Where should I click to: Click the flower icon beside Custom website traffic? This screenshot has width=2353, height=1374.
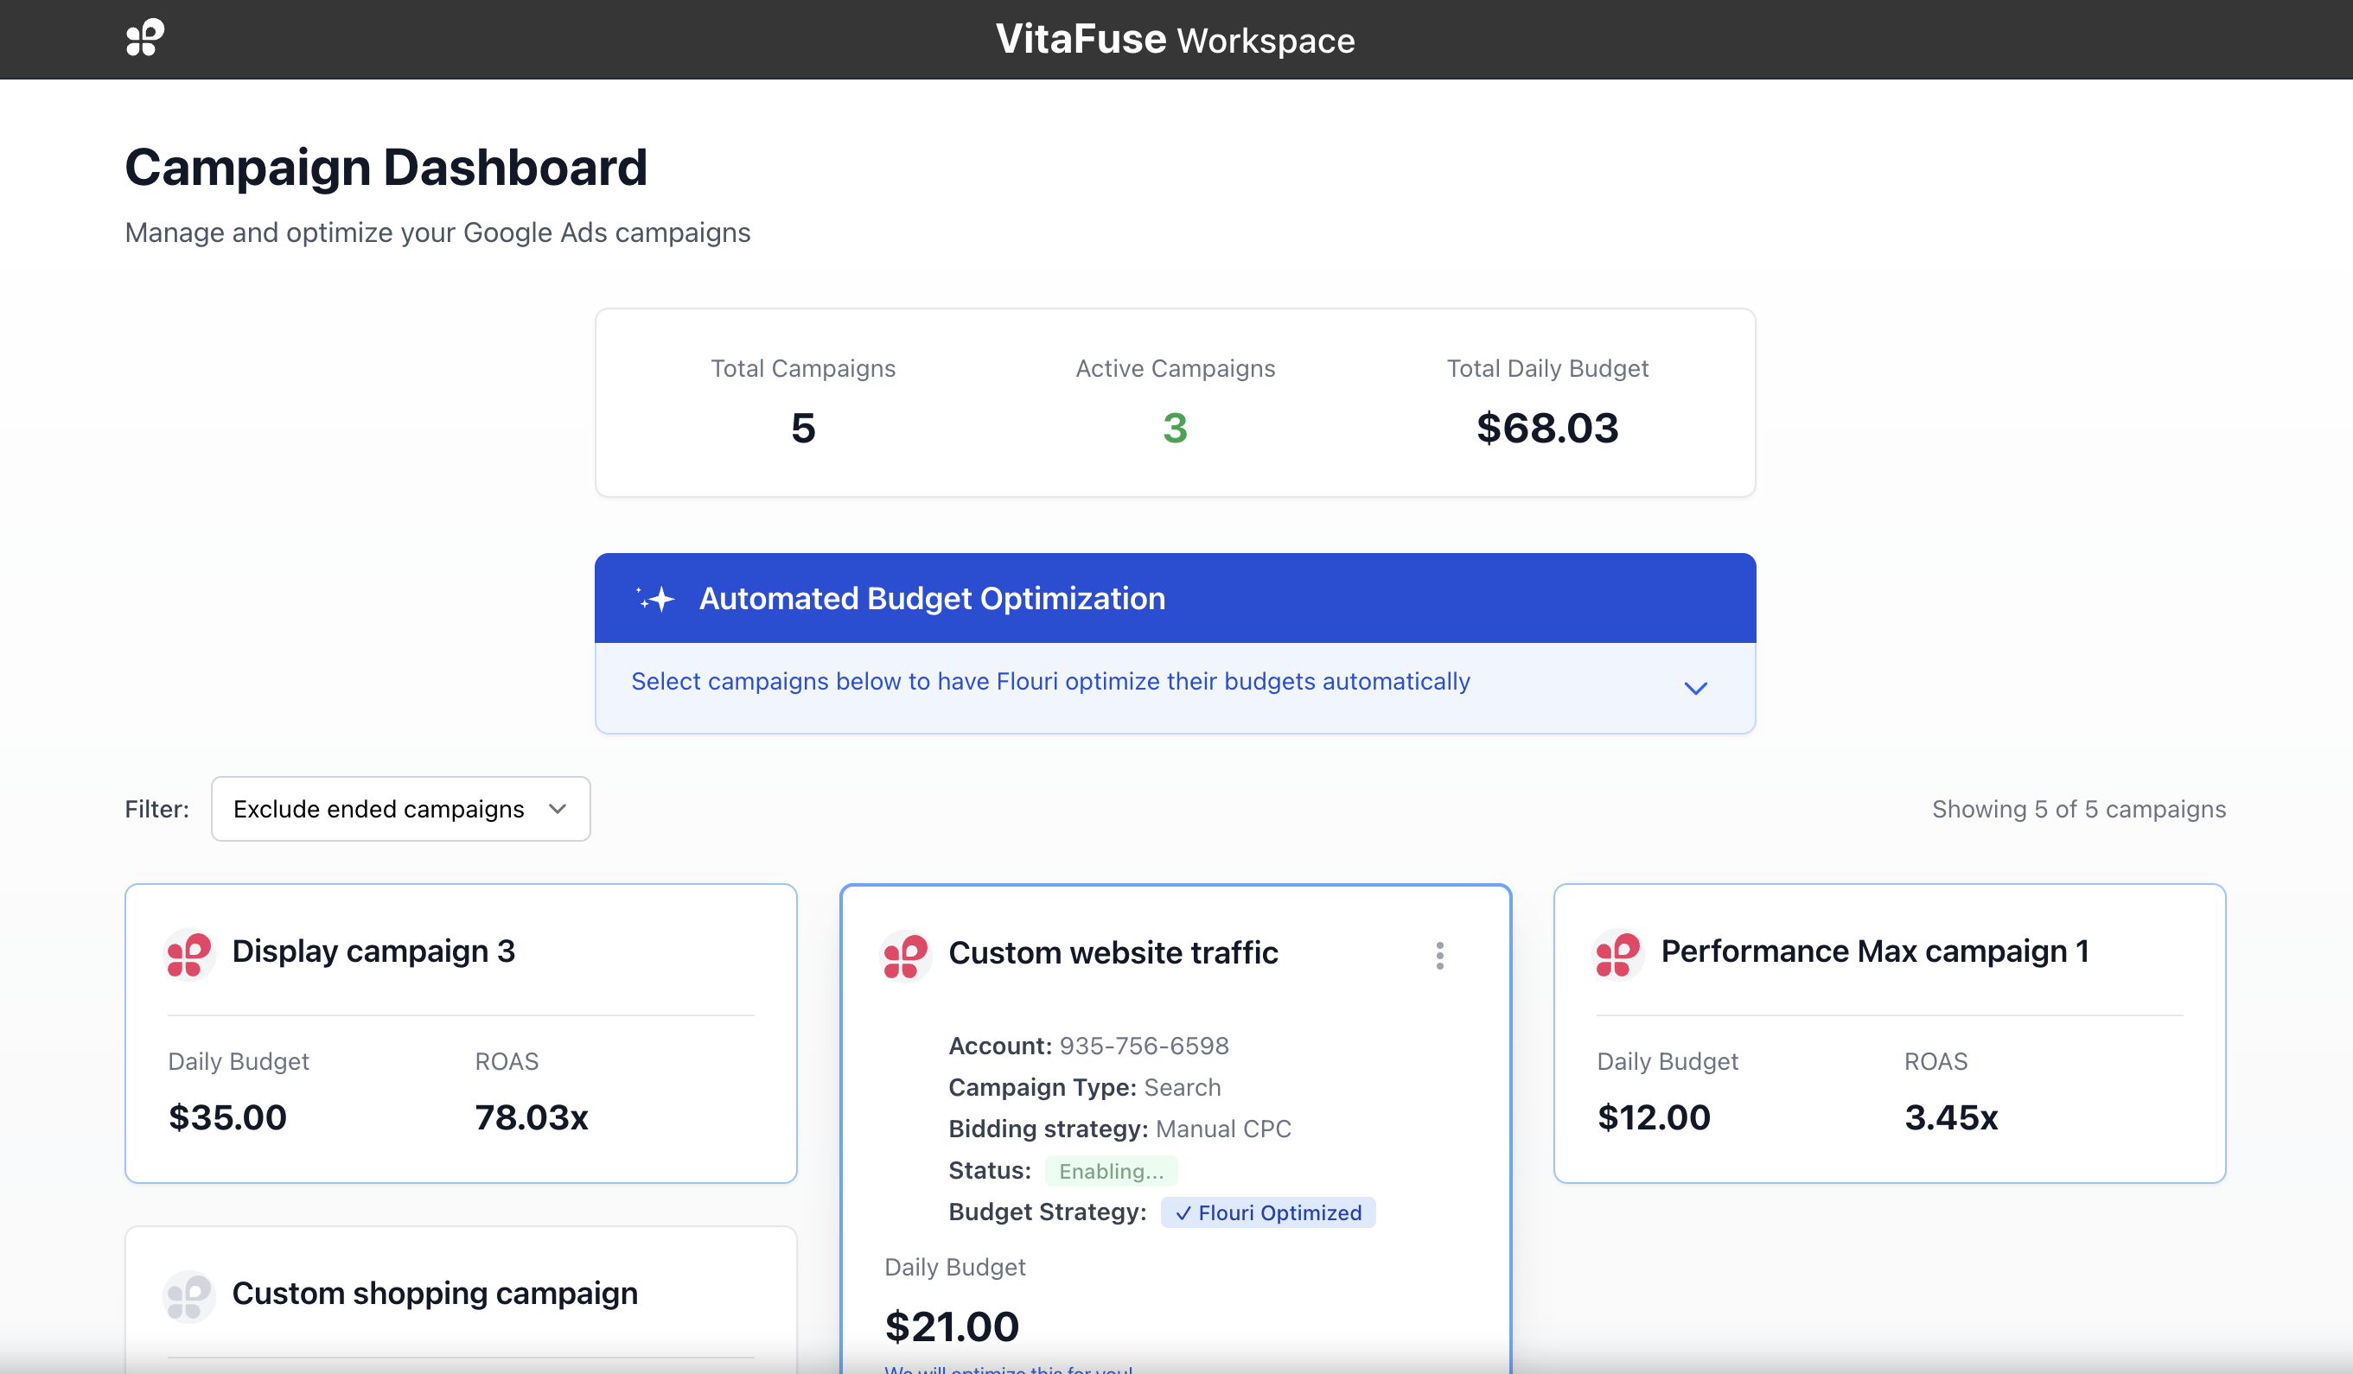click(x=905, y=954)
